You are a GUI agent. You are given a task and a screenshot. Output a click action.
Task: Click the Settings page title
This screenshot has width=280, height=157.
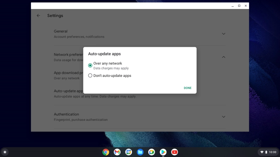[55, 16]
